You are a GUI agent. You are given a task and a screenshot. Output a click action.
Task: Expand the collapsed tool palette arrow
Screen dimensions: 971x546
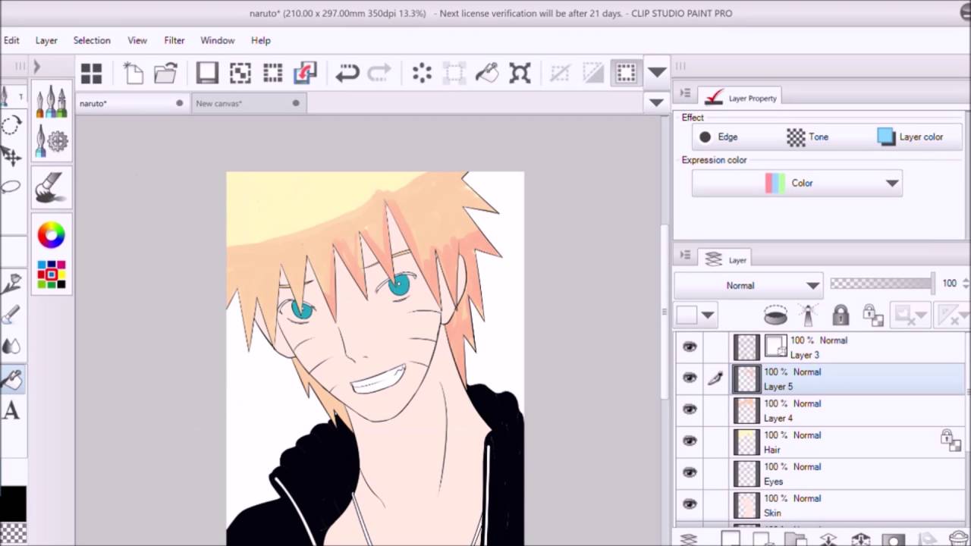pyautogui.click(x=36, y=67)
